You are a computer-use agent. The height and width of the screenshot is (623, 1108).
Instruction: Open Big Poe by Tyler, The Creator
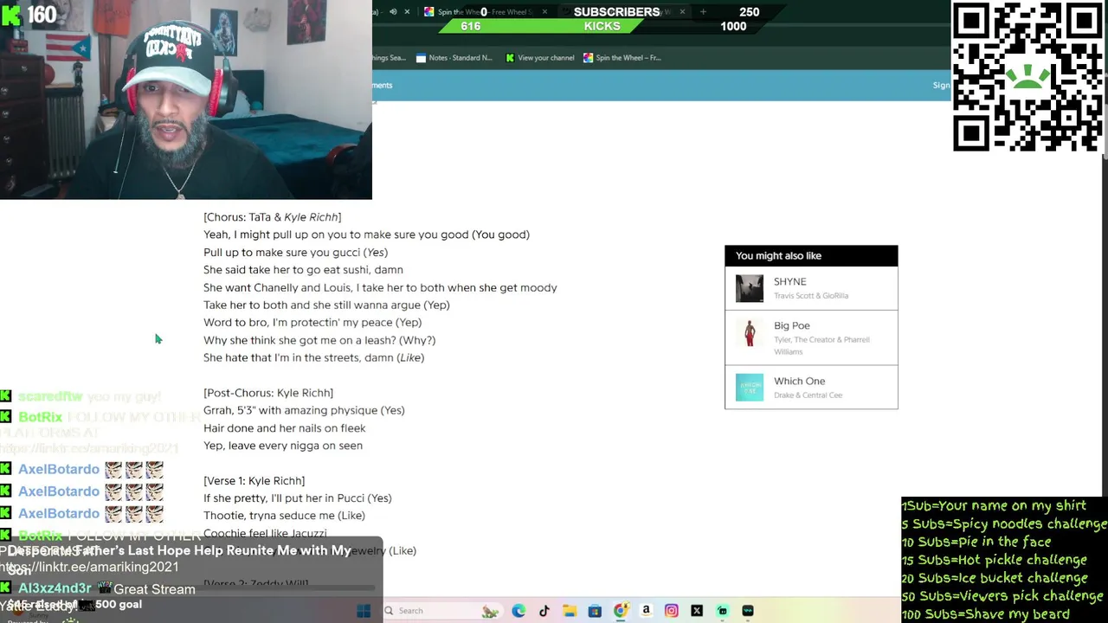811,337
